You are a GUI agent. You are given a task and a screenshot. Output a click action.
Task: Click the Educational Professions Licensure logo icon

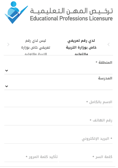click(16, 13)
